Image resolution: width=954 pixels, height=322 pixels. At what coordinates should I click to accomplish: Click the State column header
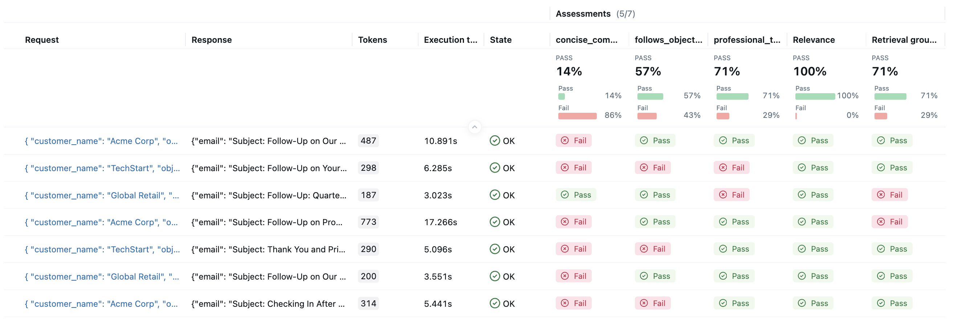(500, 40)
